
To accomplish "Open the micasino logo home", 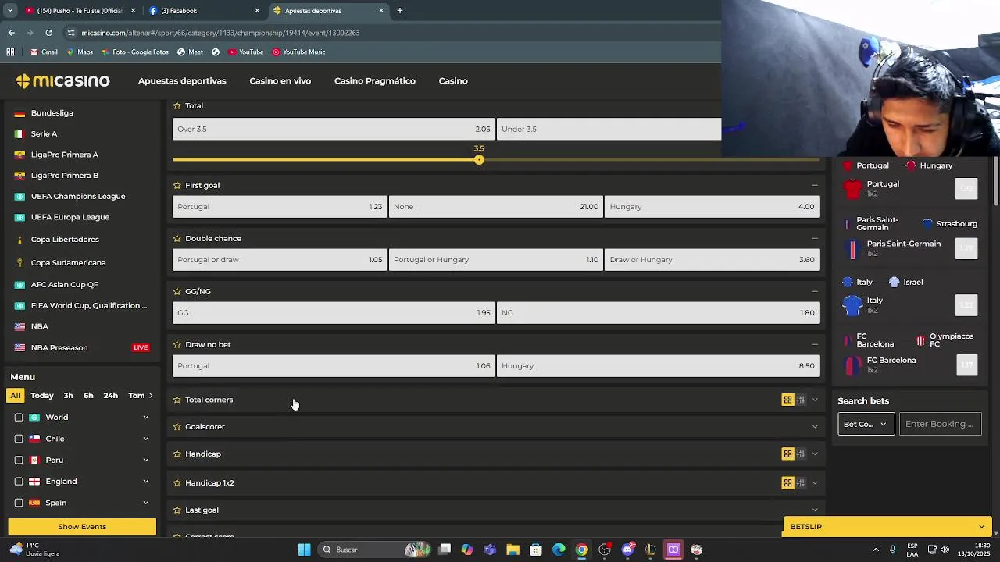I will [62, 81].
